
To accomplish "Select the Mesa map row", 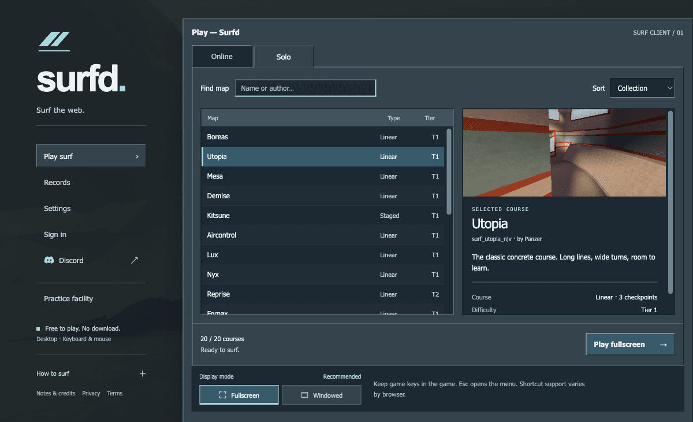I will tap(323, 176).
